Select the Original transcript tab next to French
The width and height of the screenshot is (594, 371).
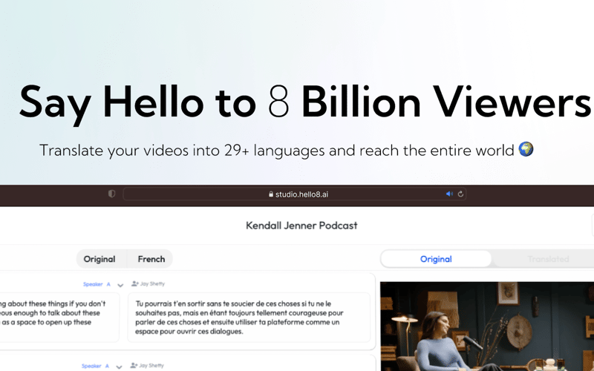99,259
